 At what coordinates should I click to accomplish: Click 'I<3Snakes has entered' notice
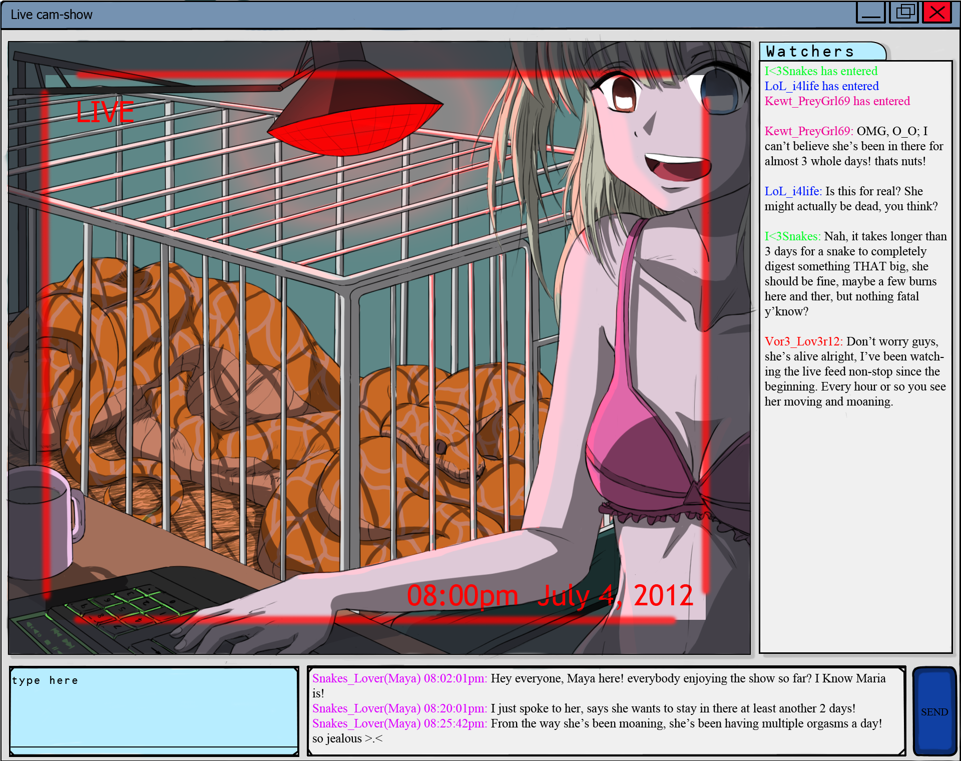click(821, 71)
